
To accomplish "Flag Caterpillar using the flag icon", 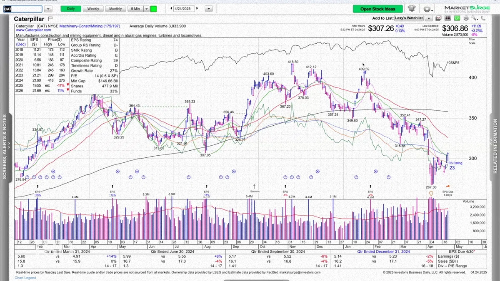I will [50, 18].
